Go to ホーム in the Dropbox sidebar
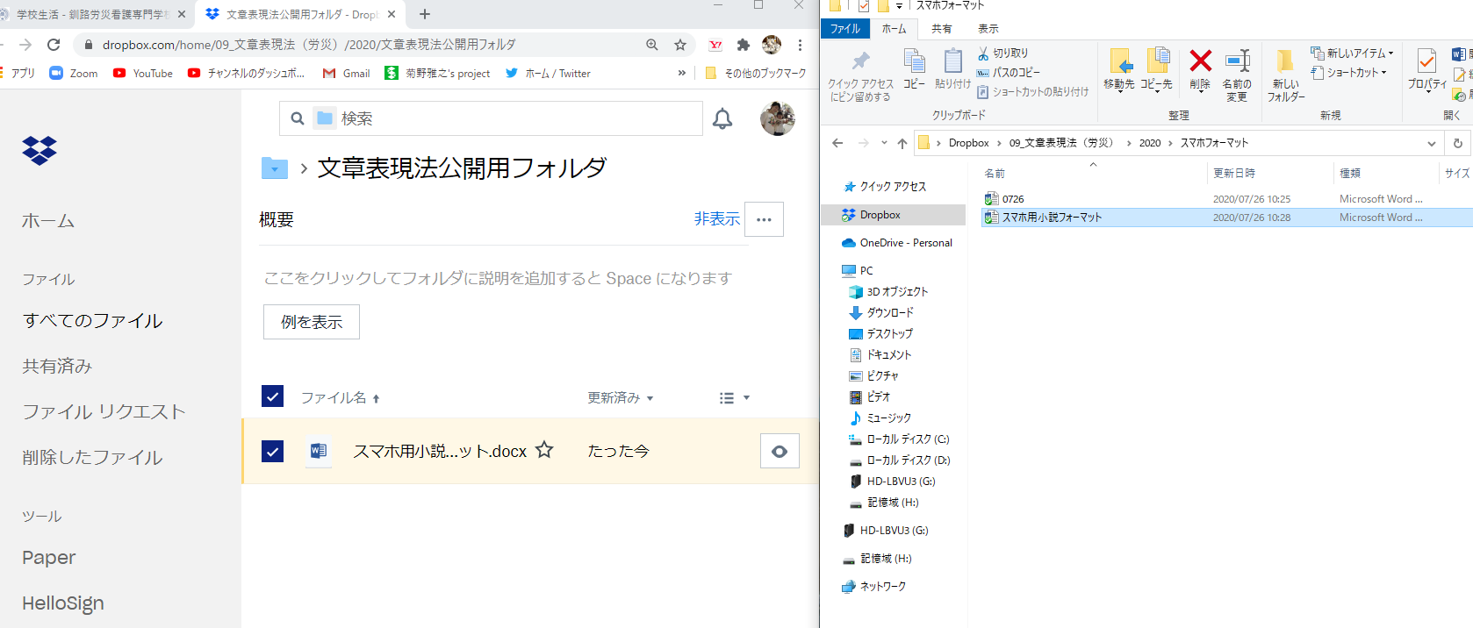1473x628 pixels. coord(48,221)
